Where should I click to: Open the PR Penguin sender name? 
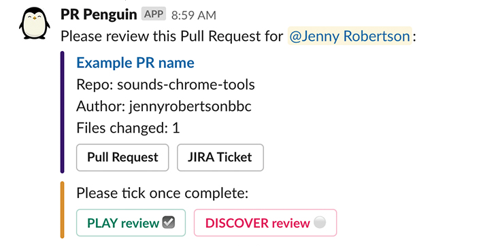tap(99, 14)
